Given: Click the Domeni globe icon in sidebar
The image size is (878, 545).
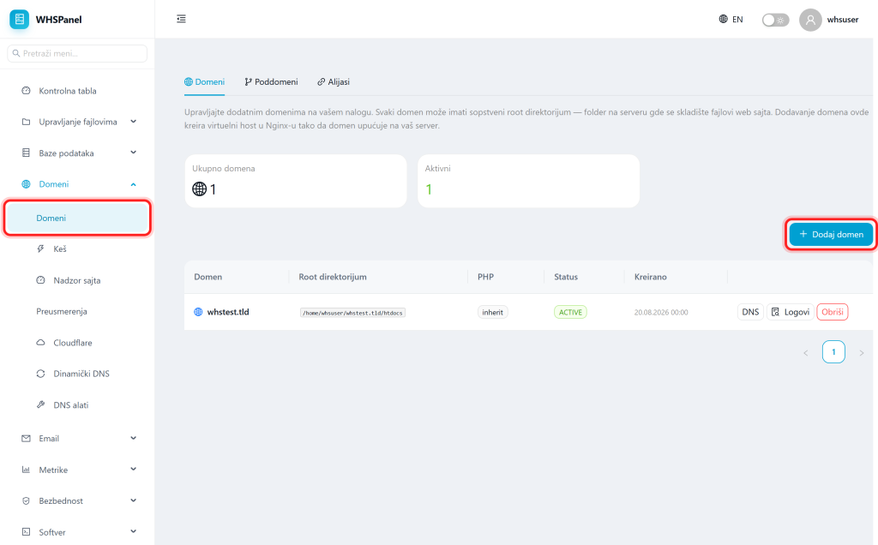Looking at the screenshot, I should click(x=26, y=184).
